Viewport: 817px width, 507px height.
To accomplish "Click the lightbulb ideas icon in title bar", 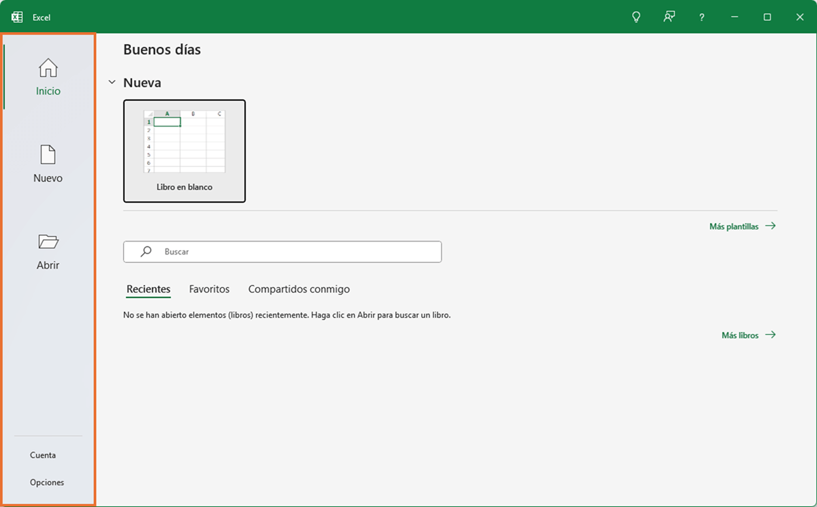I will [x=636, y=17].
